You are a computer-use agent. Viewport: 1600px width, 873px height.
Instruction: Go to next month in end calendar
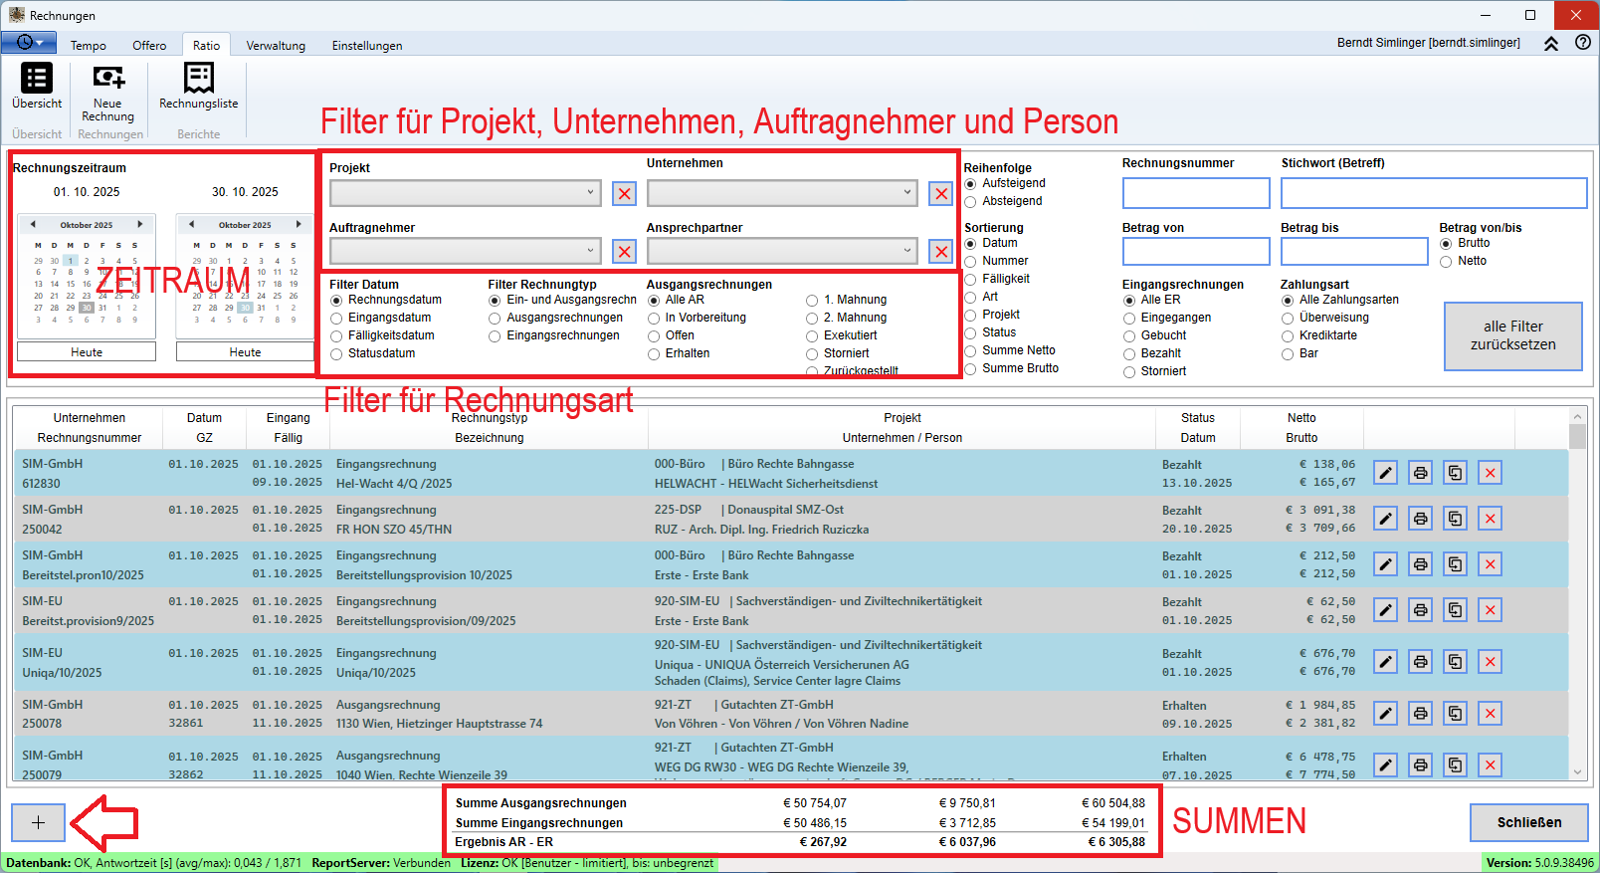(x=299, y=224)
